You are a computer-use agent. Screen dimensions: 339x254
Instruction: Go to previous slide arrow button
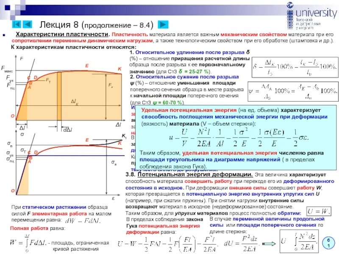28,24
